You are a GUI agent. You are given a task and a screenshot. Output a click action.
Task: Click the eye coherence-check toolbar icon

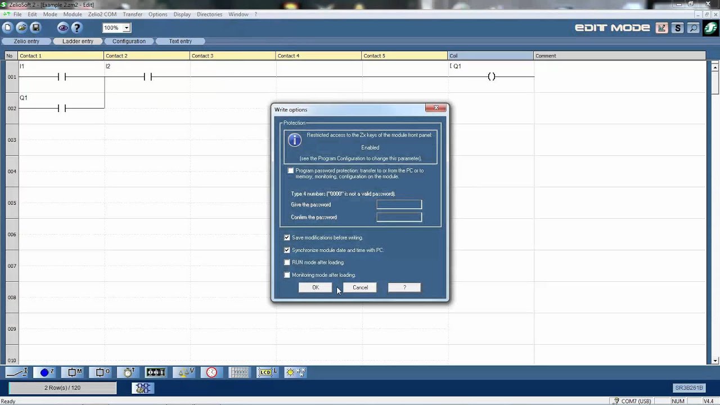[x=63, y=28]
